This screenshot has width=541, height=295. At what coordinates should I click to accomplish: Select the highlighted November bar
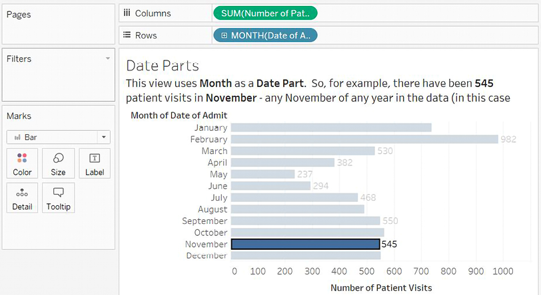pyautogui.click(x=305, y=244)
